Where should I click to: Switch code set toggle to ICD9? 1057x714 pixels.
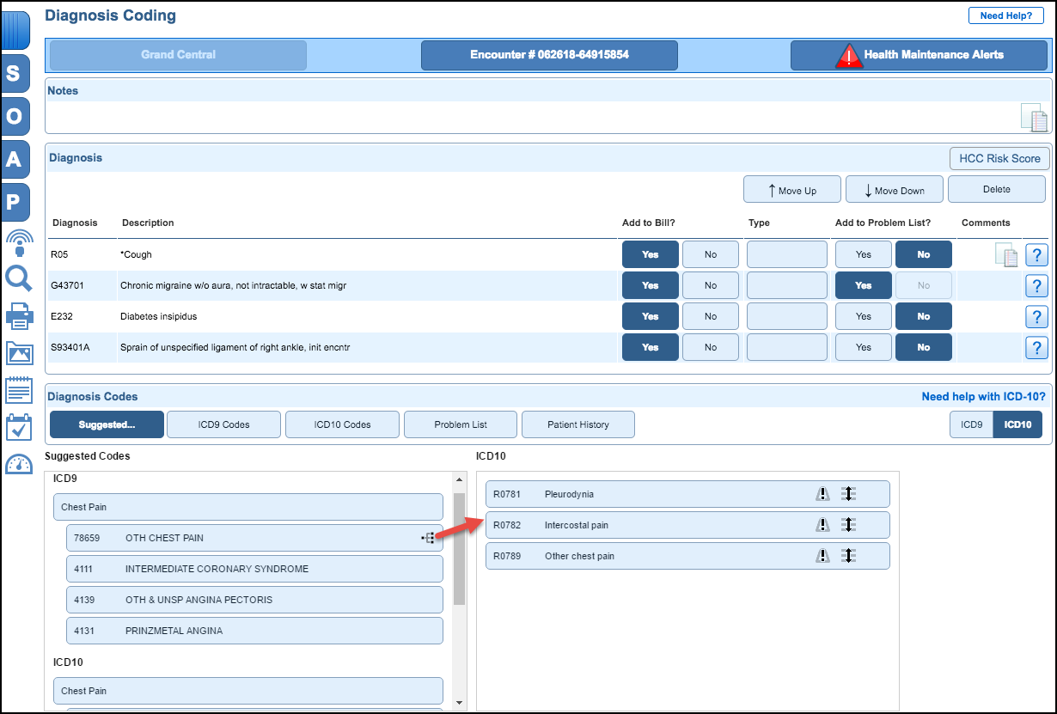[971, 424]
